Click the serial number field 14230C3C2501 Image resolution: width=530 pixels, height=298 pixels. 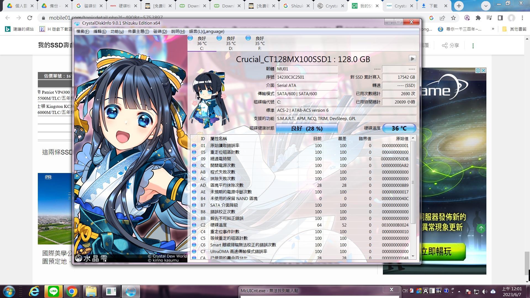click(x=307, y=77)
